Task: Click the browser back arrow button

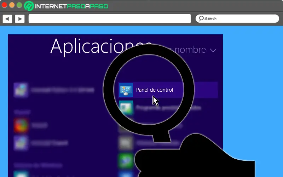Action: (x=7, y=19)
